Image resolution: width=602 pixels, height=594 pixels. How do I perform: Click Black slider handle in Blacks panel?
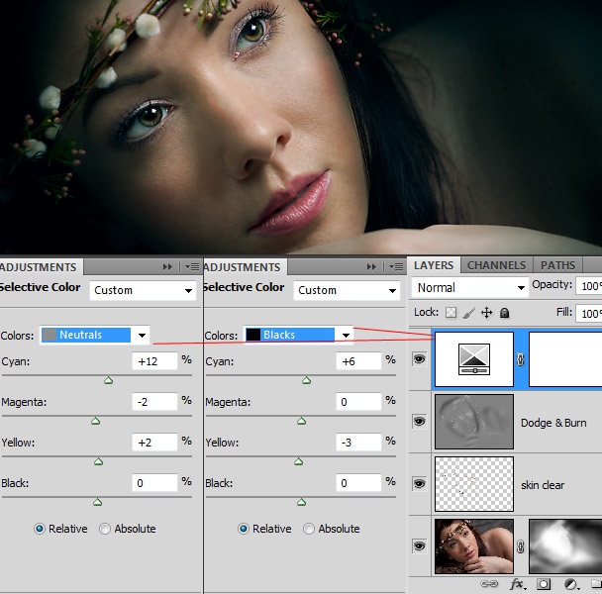[x=301, y=502]
